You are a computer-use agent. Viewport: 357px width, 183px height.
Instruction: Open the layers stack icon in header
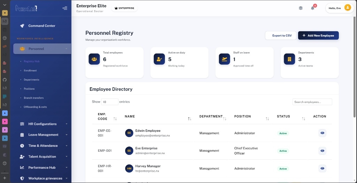pyautogui.click(x=301, y=8)
